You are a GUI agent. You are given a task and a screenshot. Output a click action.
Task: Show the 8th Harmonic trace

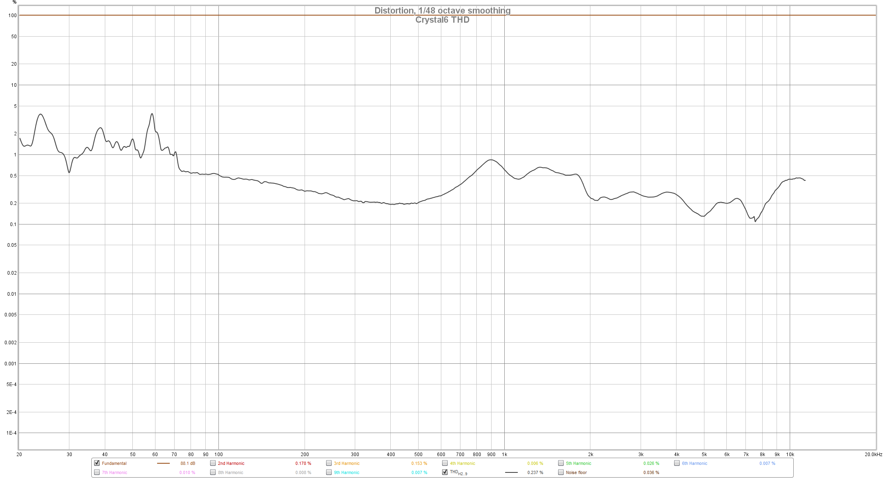pos(213,472)
